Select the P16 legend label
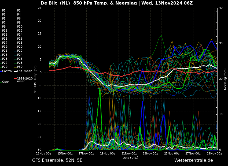This screenshot has height=166, width=228. point(20,39)
